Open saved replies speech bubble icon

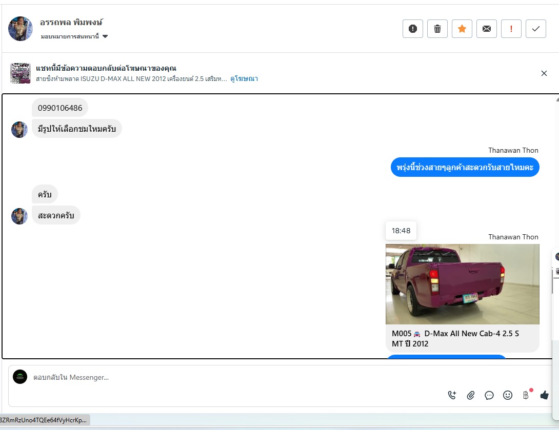point(489,395)
